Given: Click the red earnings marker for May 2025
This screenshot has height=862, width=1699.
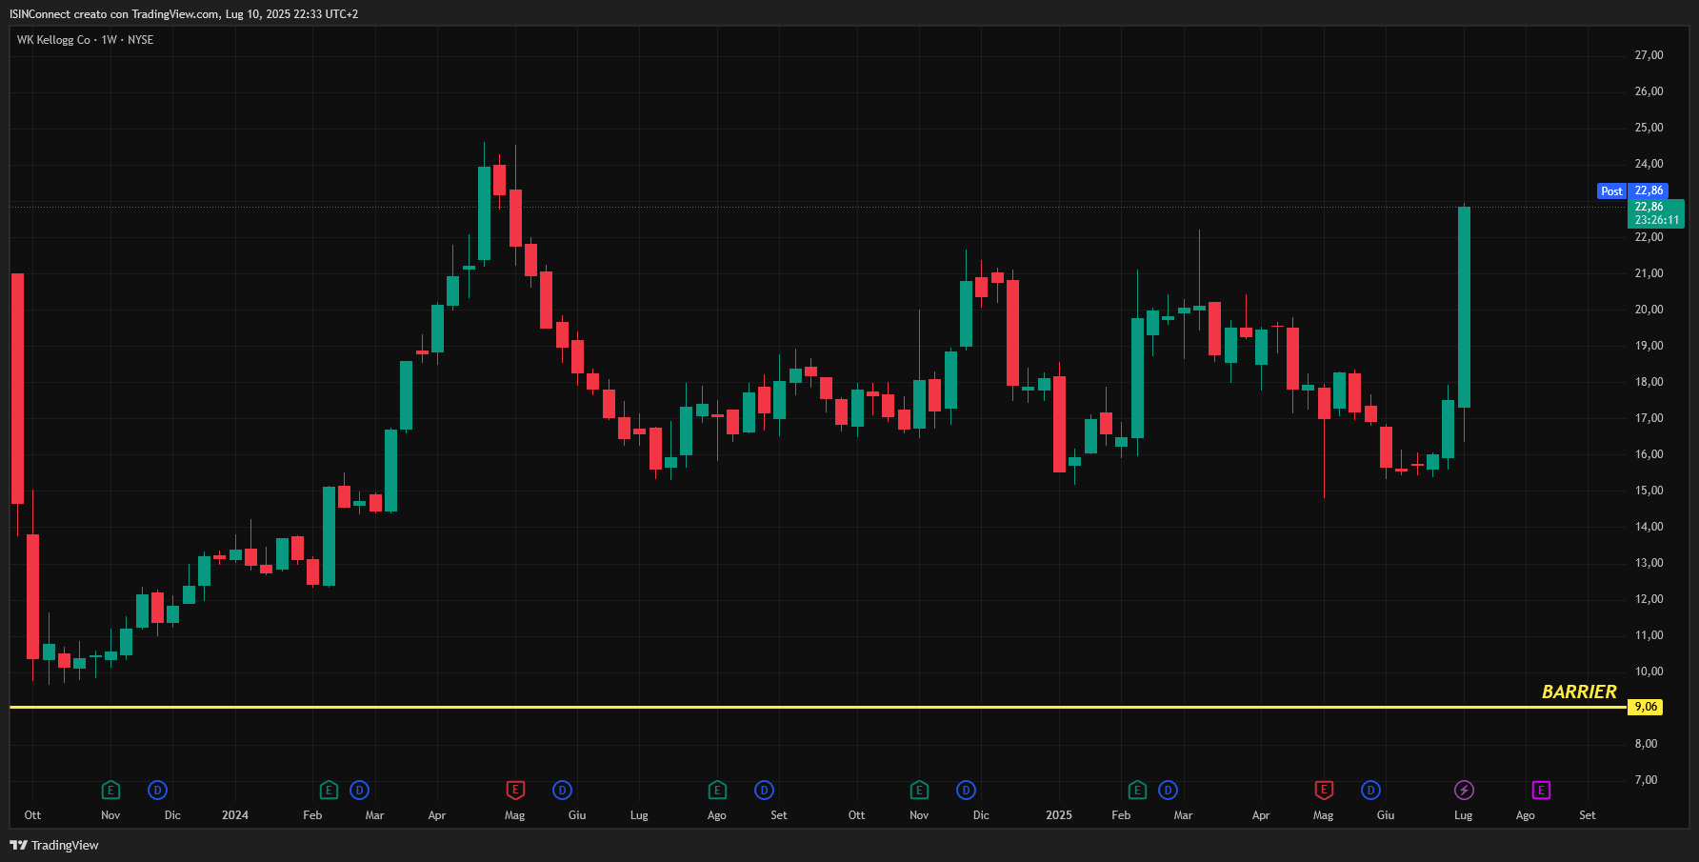Looking at the screenshot, I should tap(1324, 790).
